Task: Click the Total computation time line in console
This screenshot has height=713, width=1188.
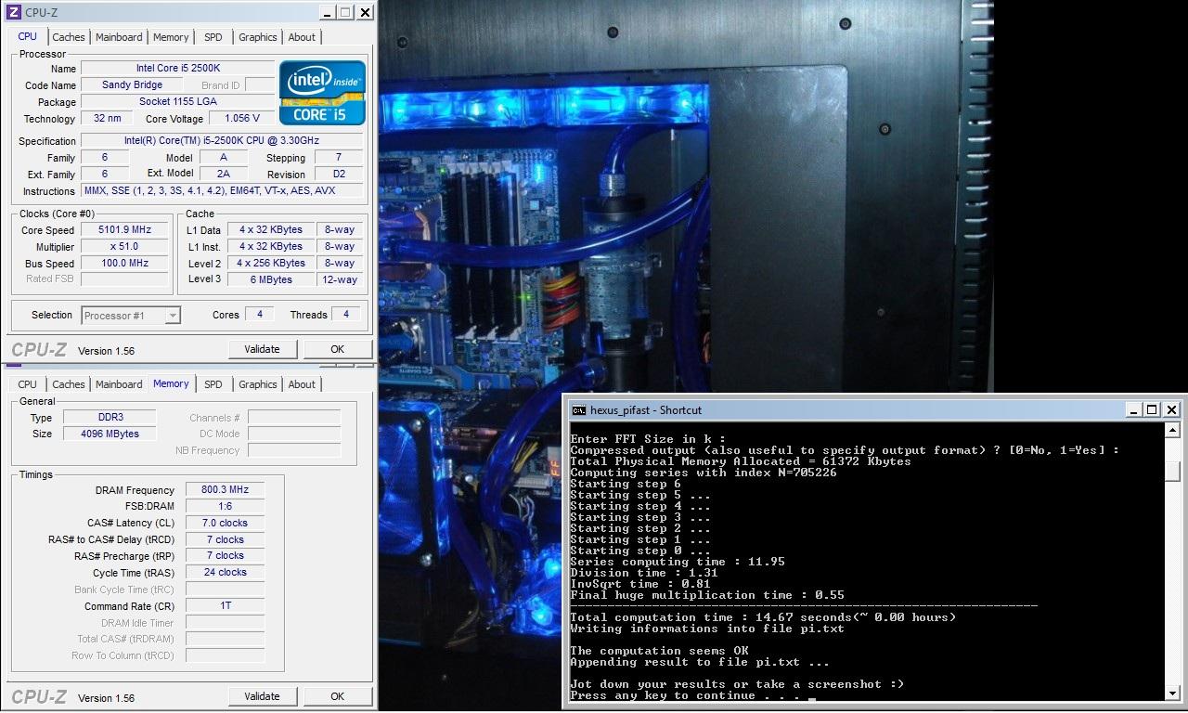Action: point(763,617)
